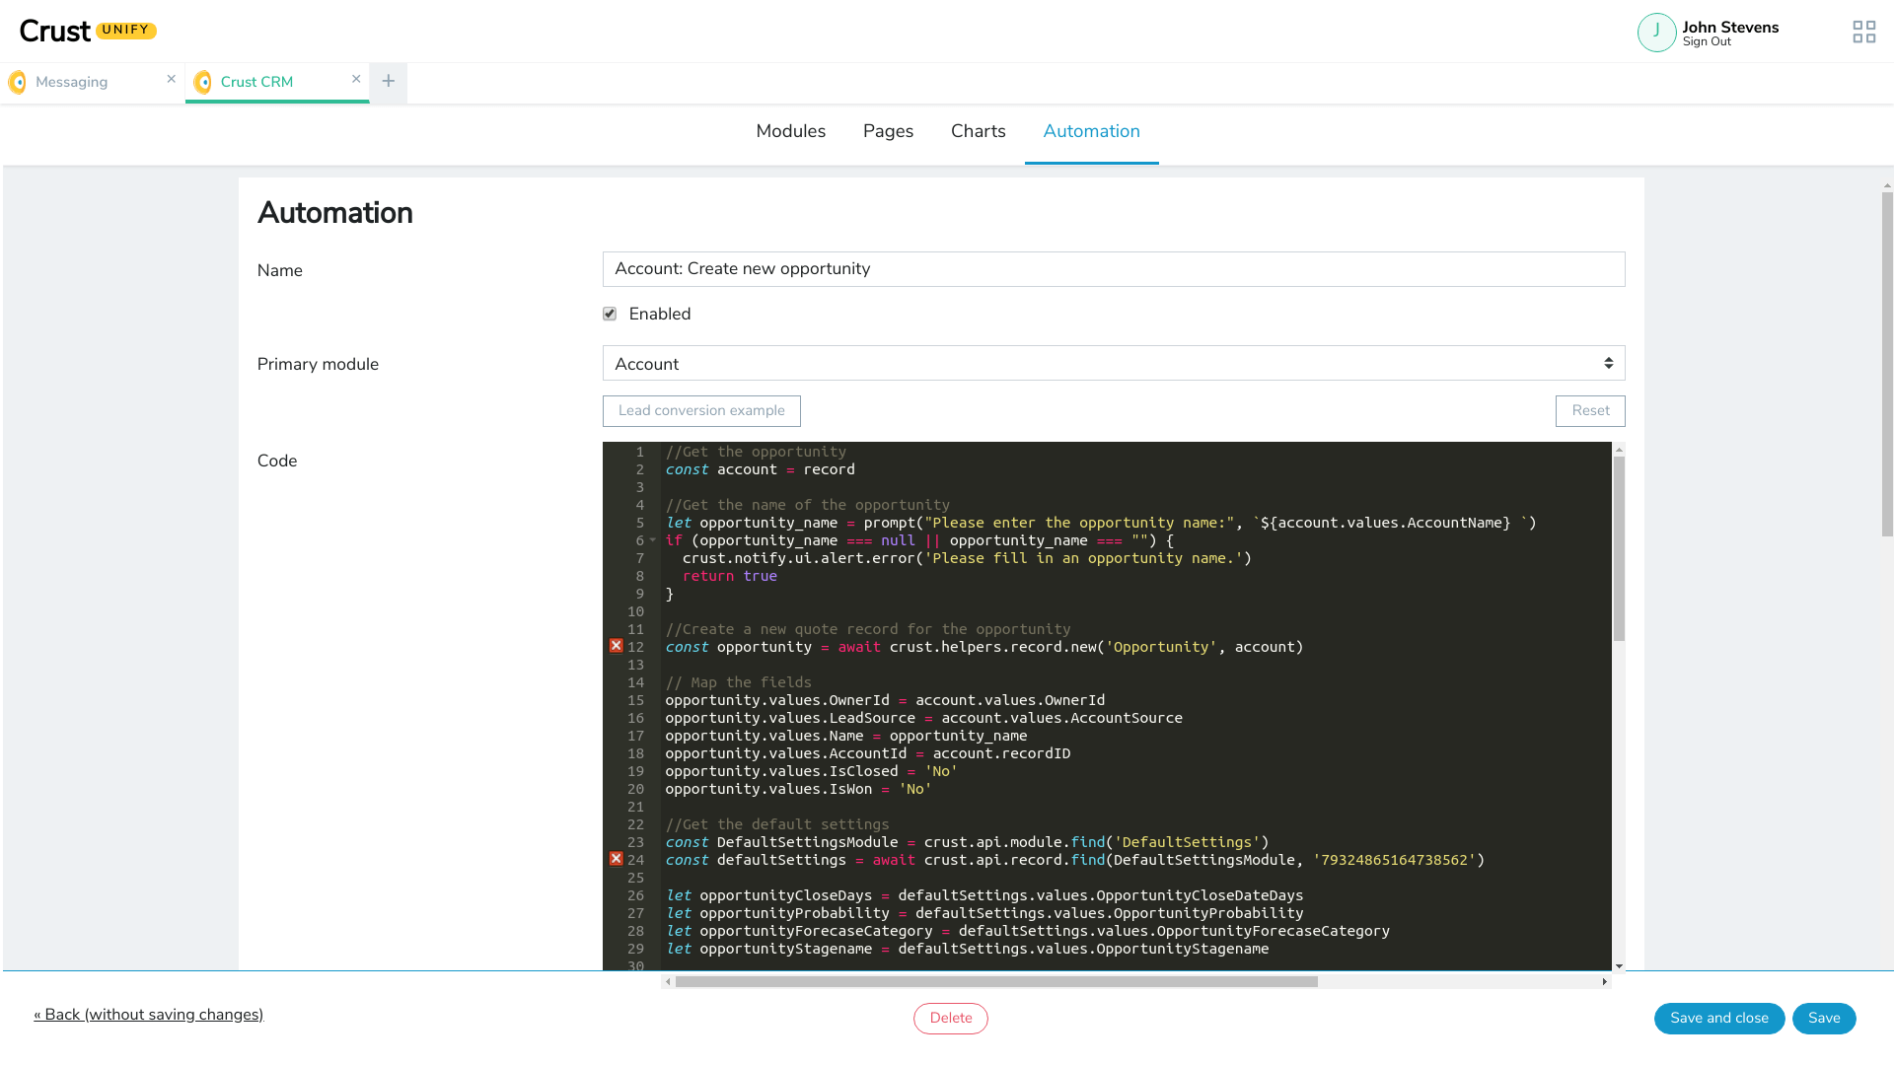Go back without saving changes

[x=149, y=1015]
